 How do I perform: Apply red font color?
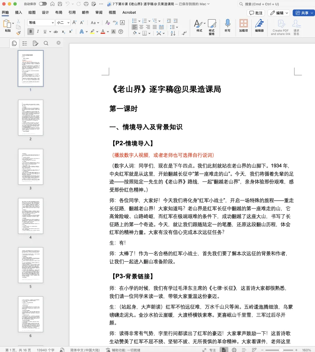click(x=103, y=32)
